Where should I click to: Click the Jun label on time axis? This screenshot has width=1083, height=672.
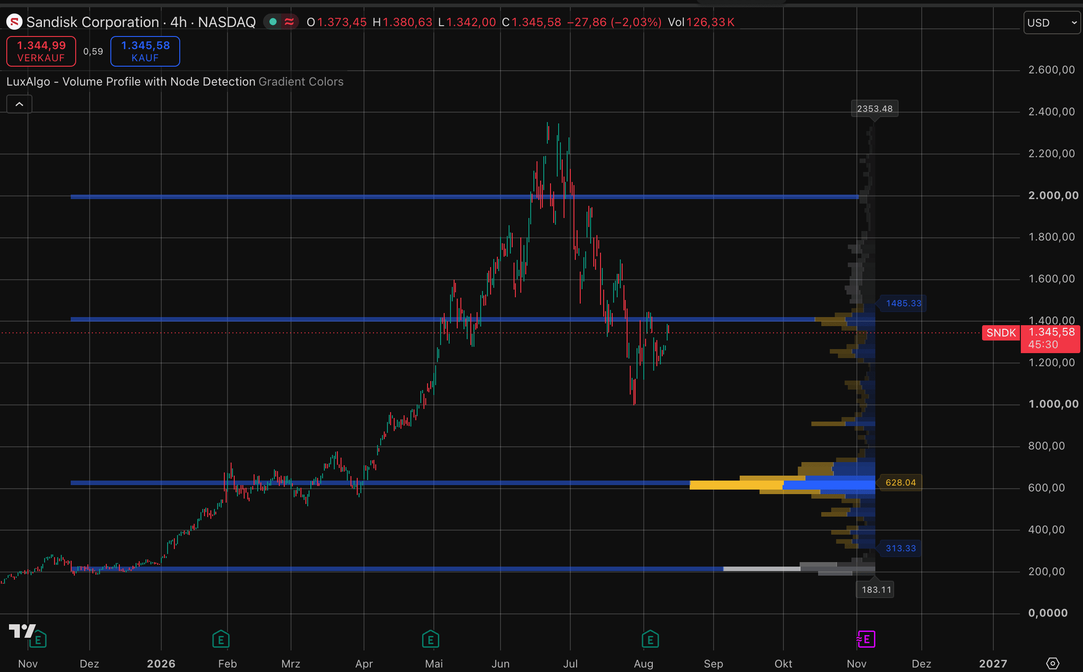(x=501, y=663)
